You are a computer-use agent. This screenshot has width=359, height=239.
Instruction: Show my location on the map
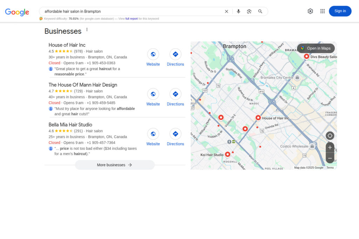point(330,136)
